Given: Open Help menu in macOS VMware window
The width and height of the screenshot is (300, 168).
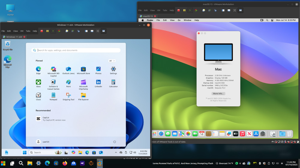Looking at the screenshot, I should [x=172, y=10].
